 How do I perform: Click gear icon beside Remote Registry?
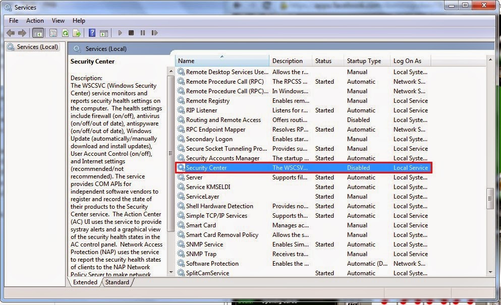click(181, 100)
